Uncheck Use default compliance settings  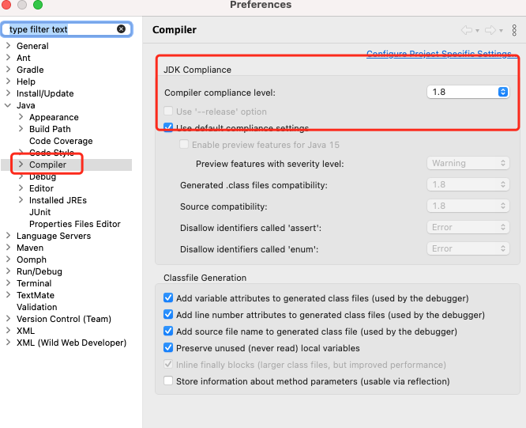click(x=168, y=127)
